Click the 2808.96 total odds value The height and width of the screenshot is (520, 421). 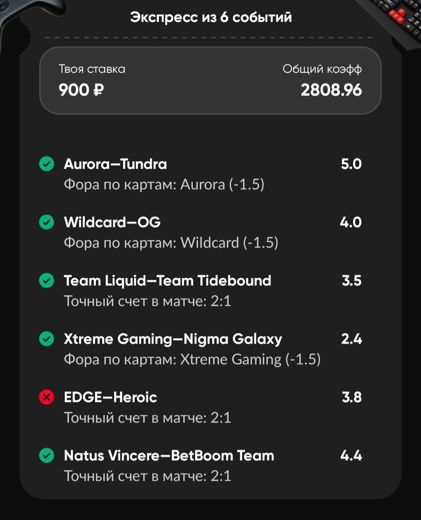[x=331, y=90]
